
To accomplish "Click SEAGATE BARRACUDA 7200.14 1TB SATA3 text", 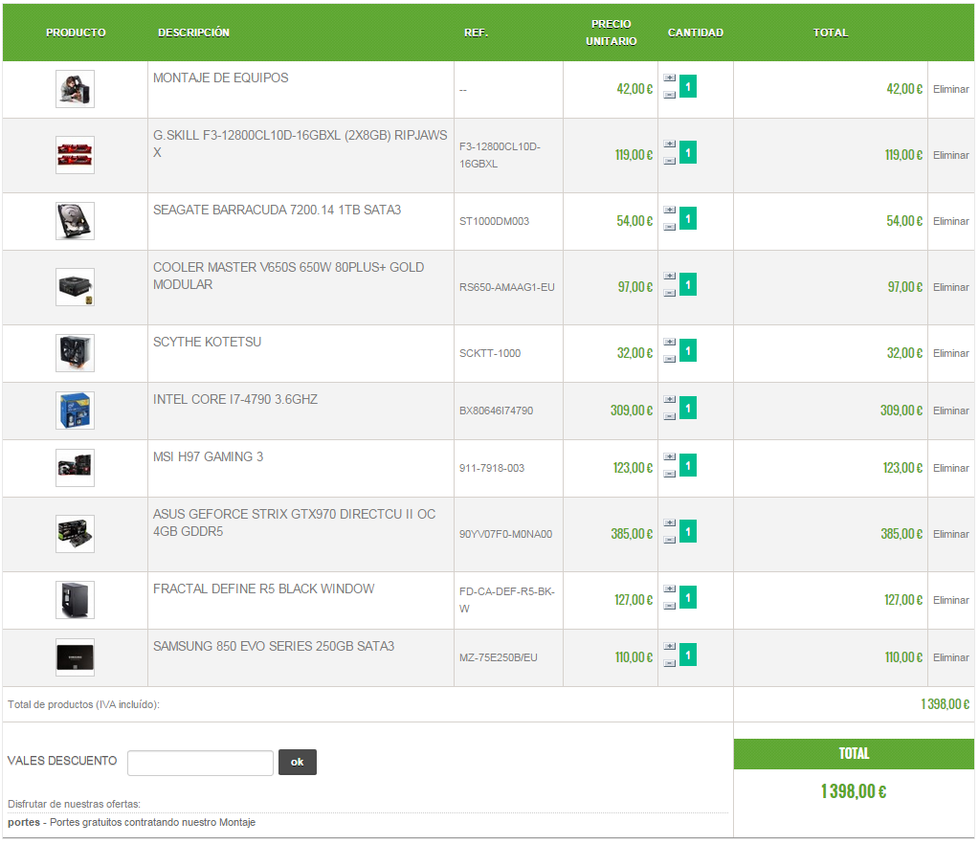I will [x=278, y=211].
